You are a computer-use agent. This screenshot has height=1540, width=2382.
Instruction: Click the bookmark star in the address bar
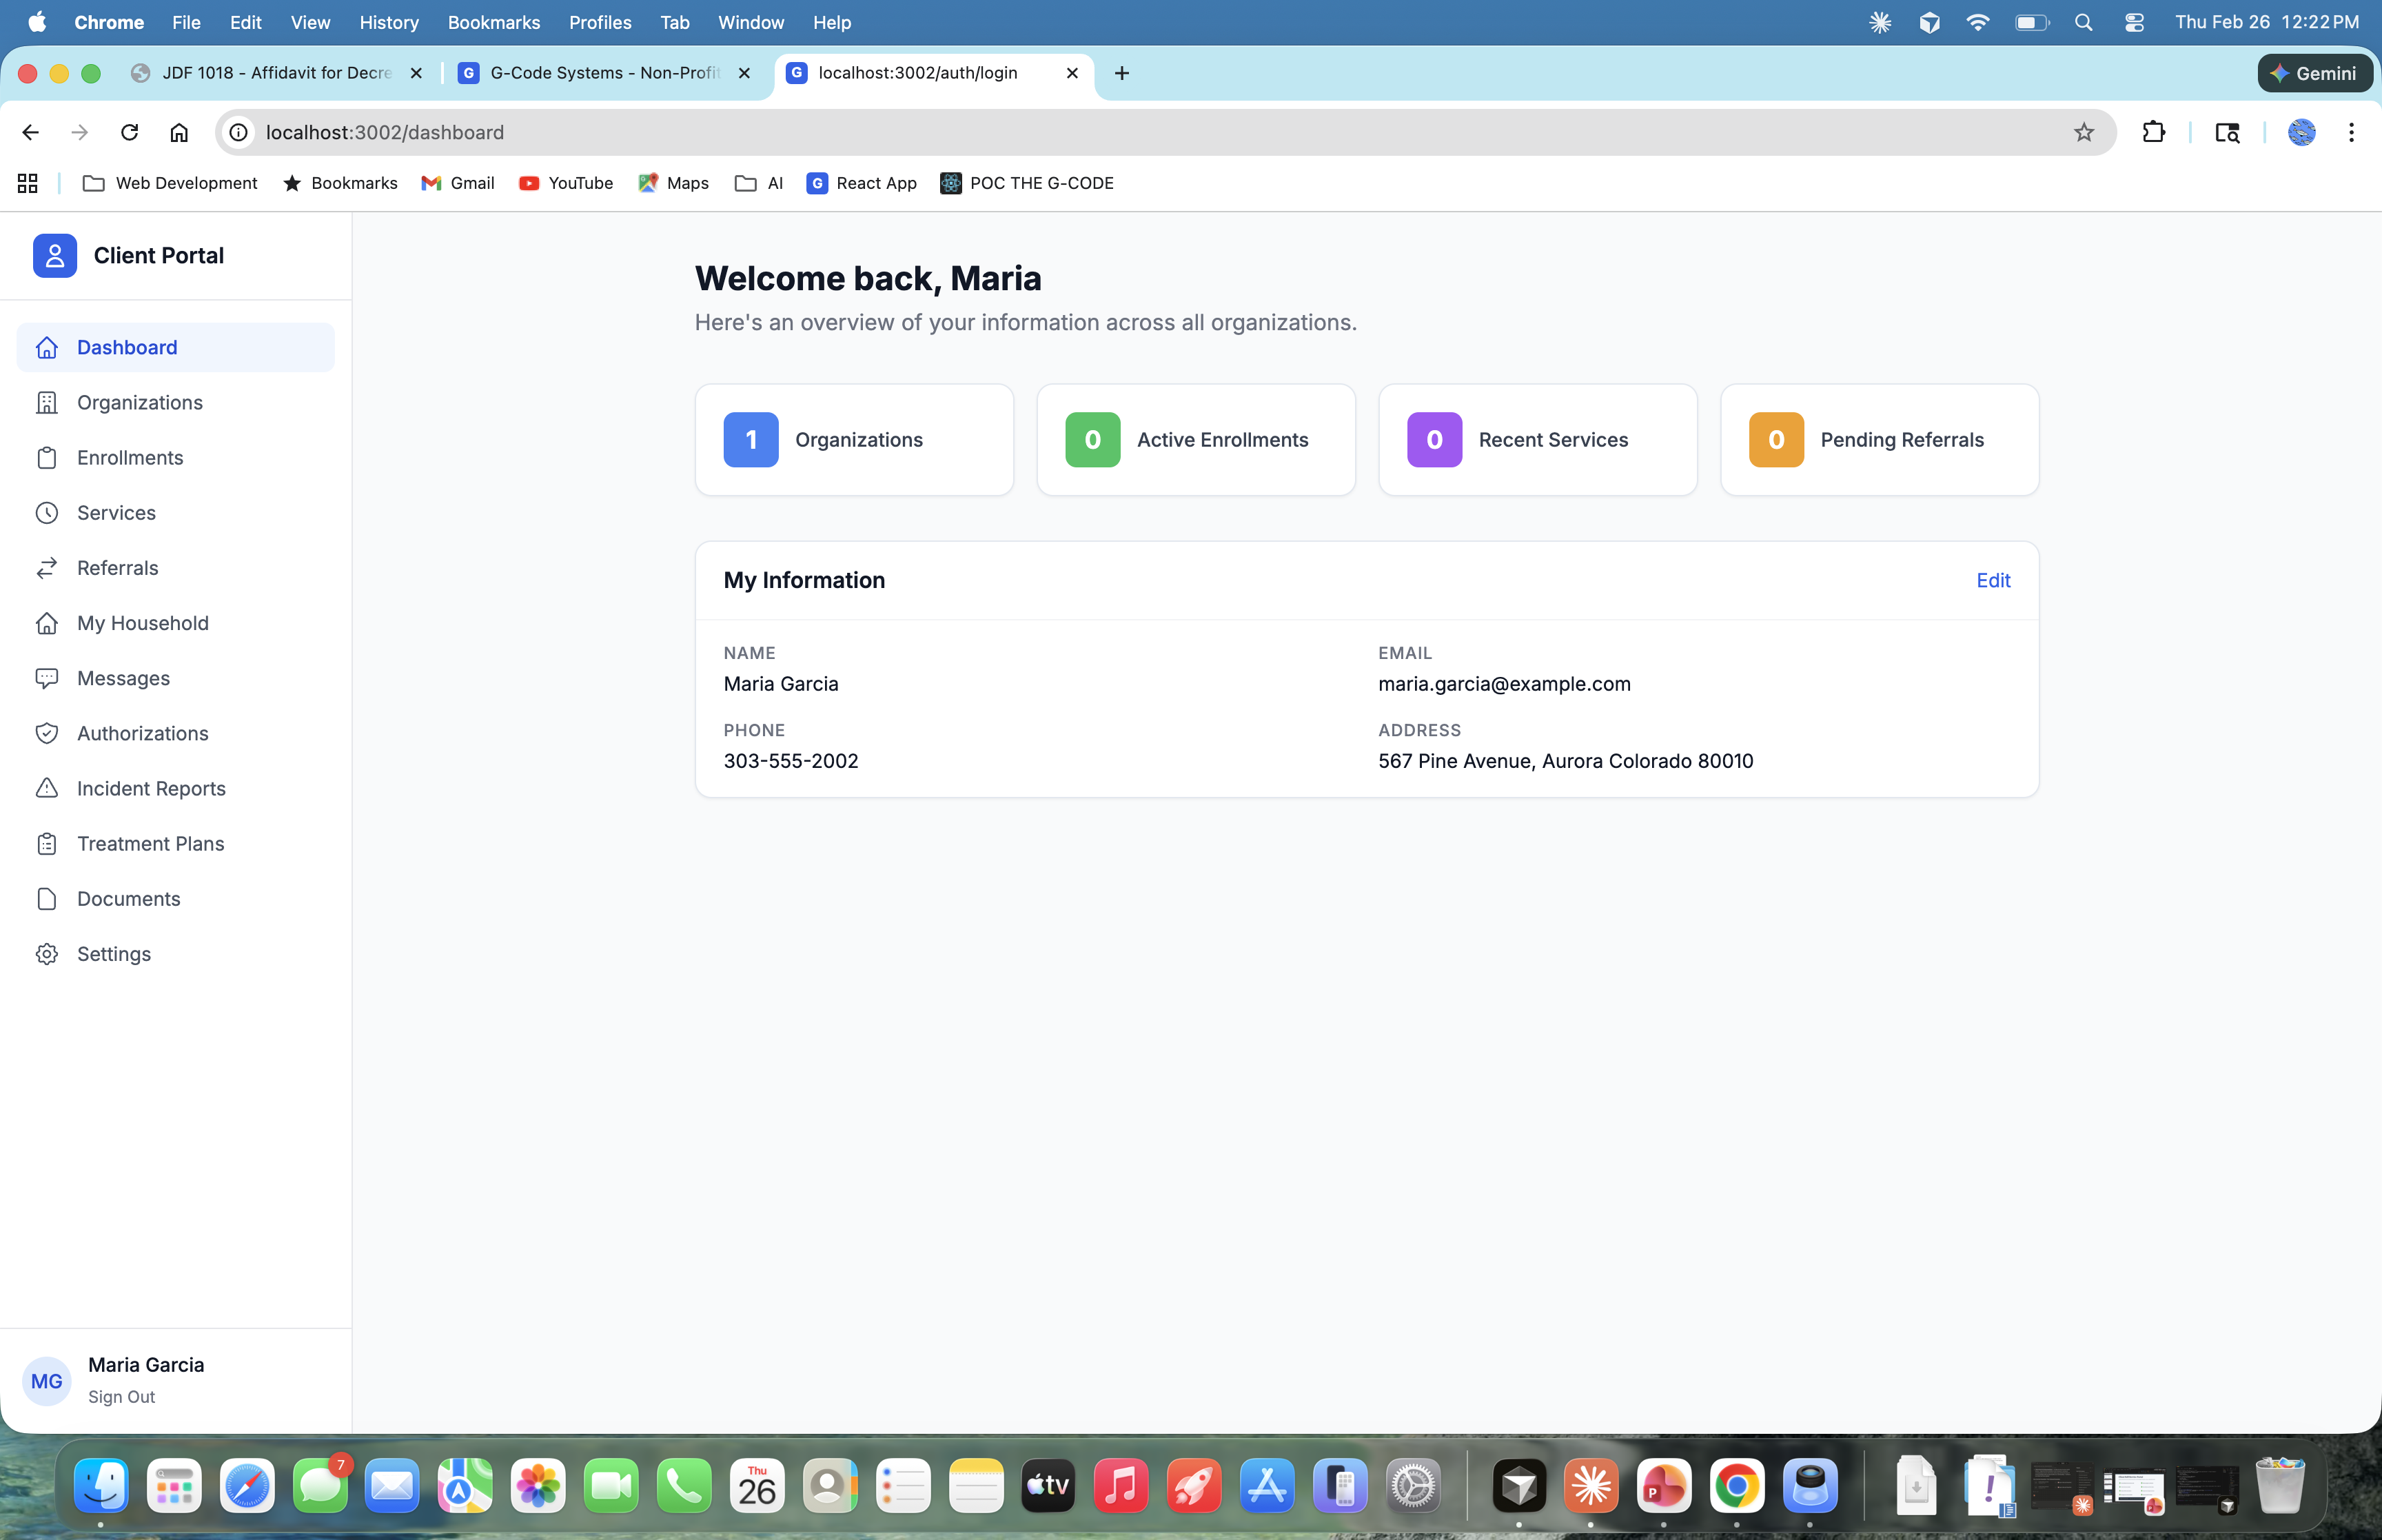click(x=2083, y=132)
